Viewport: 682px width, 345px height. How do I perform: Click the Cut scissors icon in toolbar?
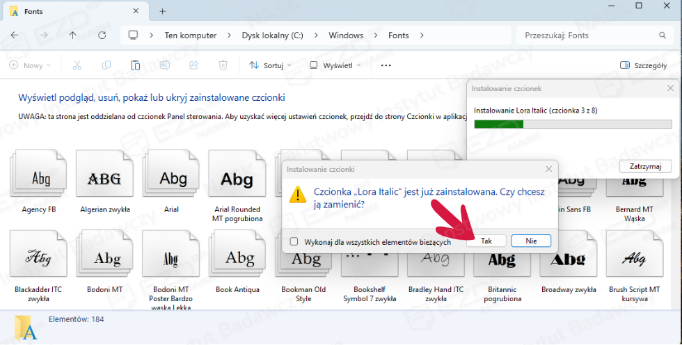tap(77, 65)
